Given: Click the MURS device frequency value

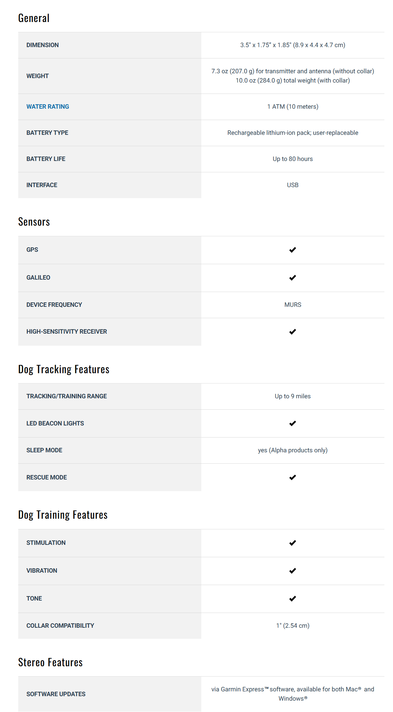Looking at the screenshot, I should tap(293, 305).
